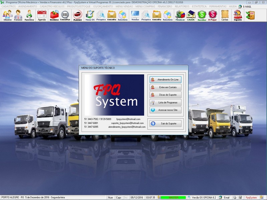
Task: Open the Clientes toolbar icon
Action: [x=8, y=15]
